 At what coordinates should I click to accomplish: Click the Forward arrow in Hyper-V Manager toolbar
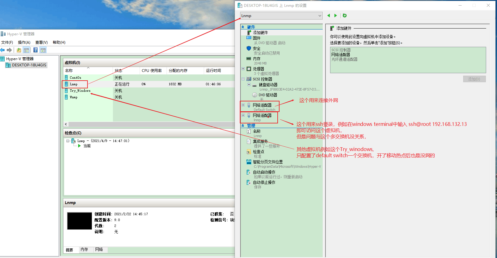[9, 50]
